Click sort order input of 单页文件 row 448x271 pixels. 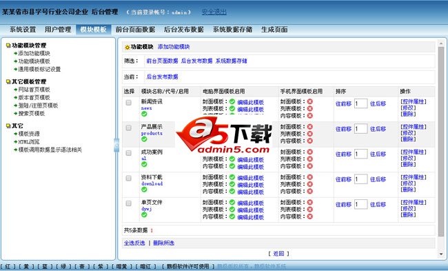pos(361,204)
